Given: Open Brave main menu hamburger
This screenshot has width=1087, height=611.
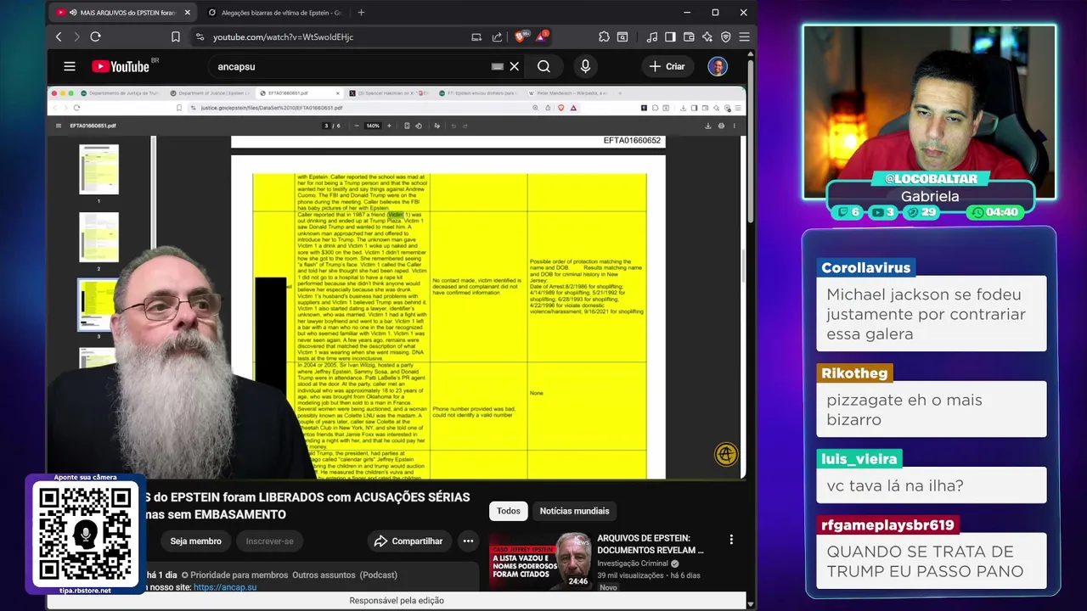Looking at the screenshot, I should 744,37.
